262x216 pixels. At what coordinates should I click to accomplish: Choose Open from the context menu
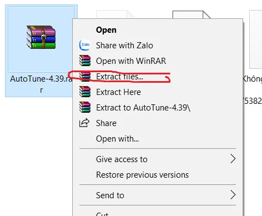[106, 30]
